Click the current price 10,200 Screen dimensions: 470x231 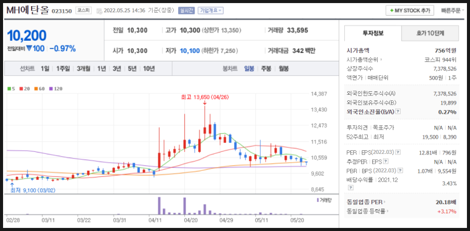pos(27,36)
